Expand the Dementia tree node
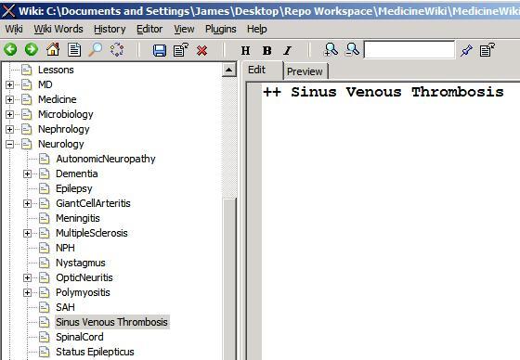Image resolution: width=520 pixels, height=360 pixels. pos(28,174)
